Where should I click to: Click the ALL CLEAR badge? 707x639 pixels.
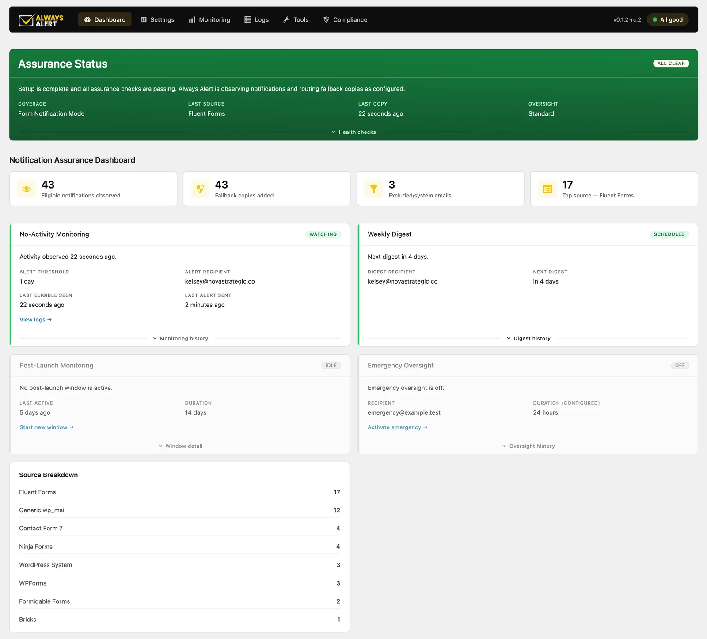point(671,64)
